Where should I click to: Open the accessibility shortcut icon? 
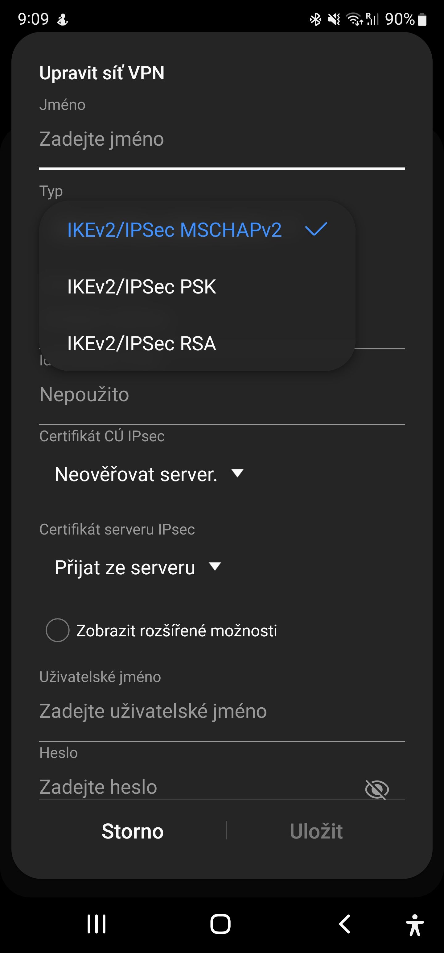click(x=415, y=925)
